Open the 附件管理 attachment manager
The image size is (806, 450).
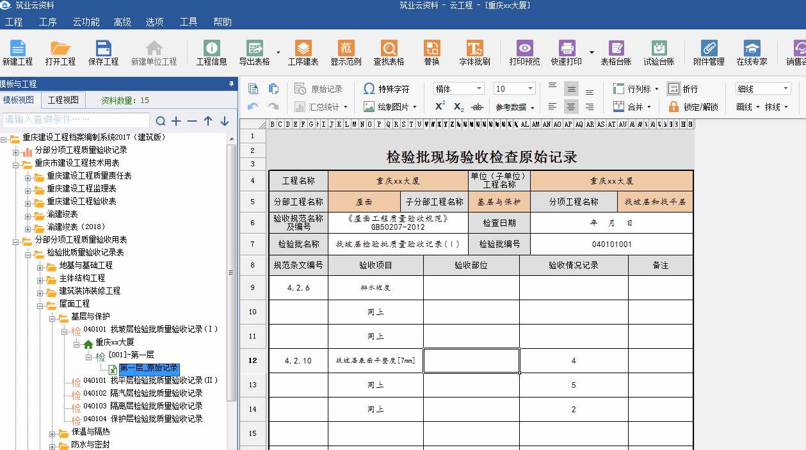click(x=708, y=52)
